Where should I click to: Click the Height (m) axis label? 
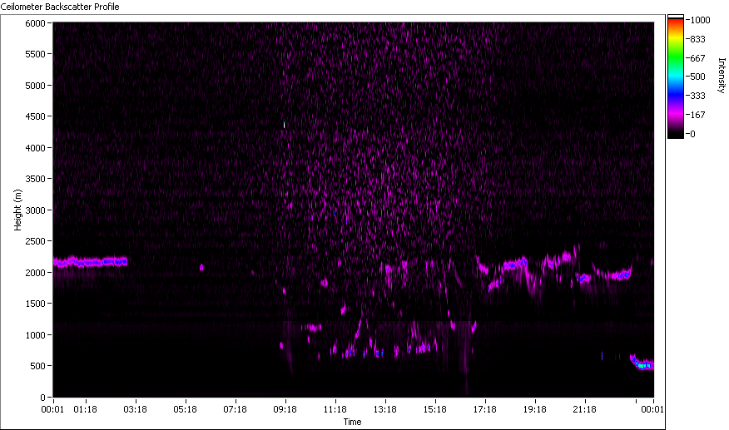[17, 210]
